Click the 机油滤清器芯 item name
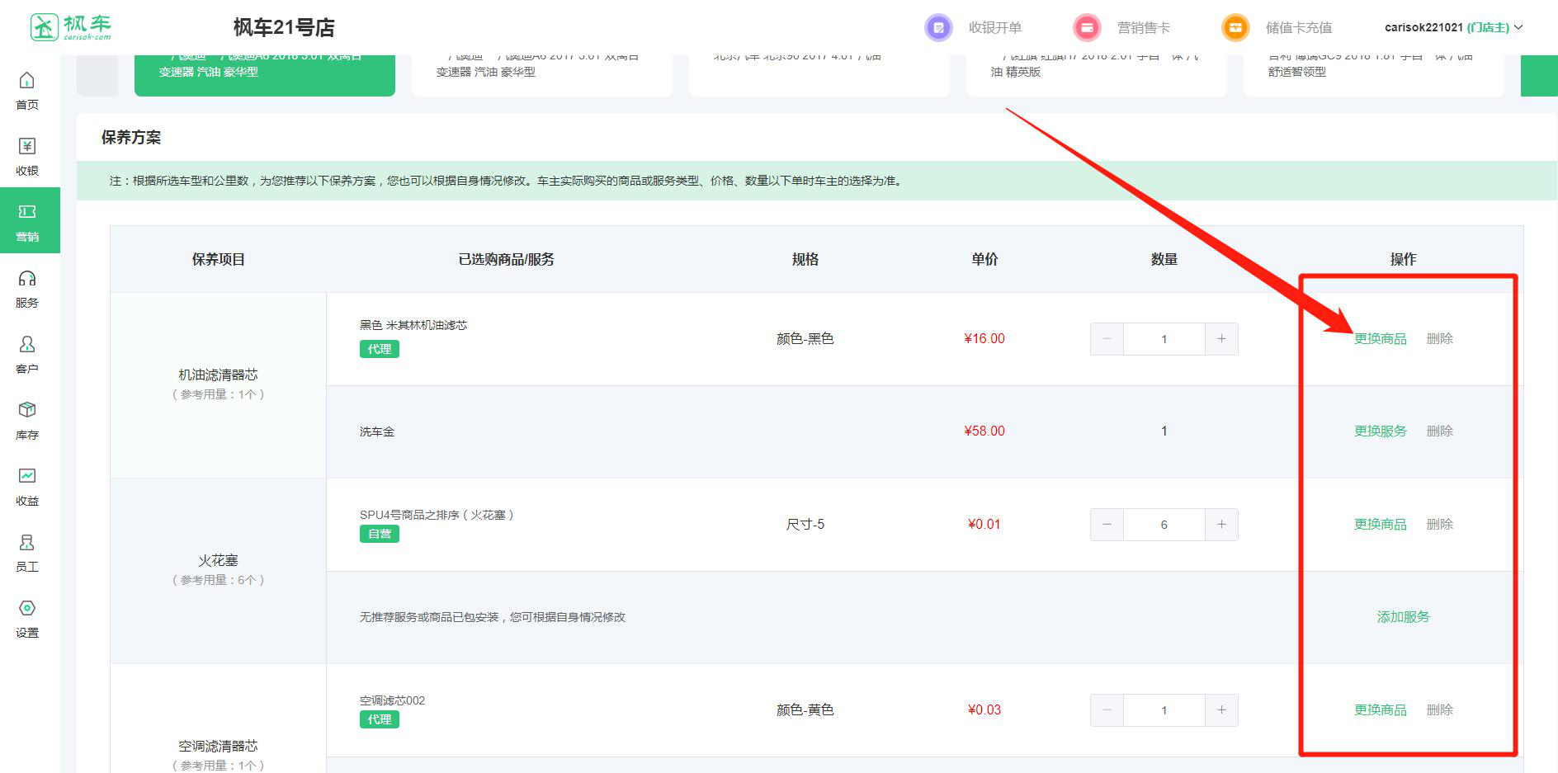 tap(219, 375)
